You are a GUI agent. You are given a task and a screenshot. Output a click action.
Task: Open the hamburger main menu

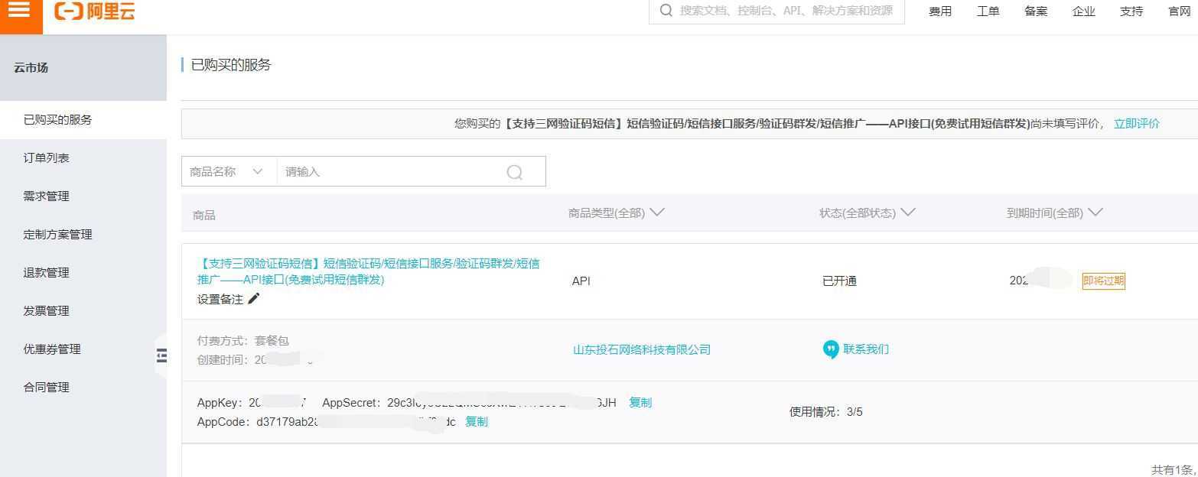pyautogui.click(x=19, y=10)
